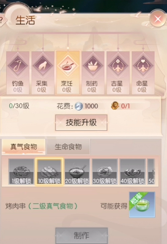Select the 40级解锁 dish thumbnail
This screenshot has height=244, width=167.
pyautogui.click(x=132, y=171)
